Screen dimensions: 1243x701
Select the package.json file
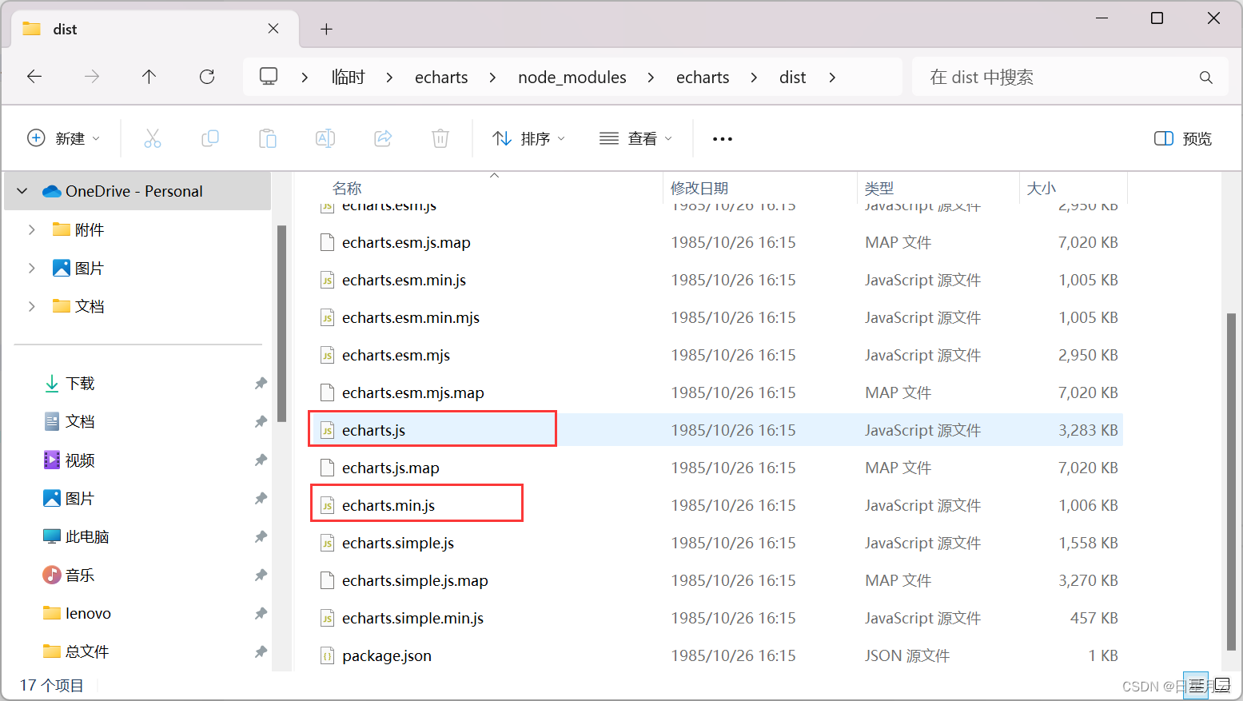point(715,655)
